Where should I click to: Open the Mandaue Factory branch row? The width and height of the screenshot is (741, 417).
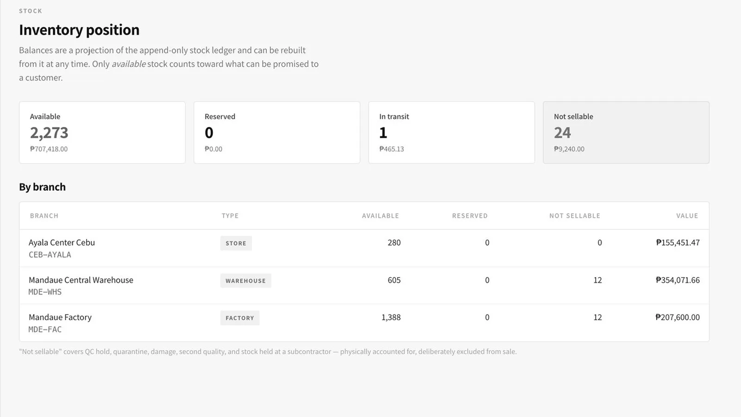click(364, 323)
